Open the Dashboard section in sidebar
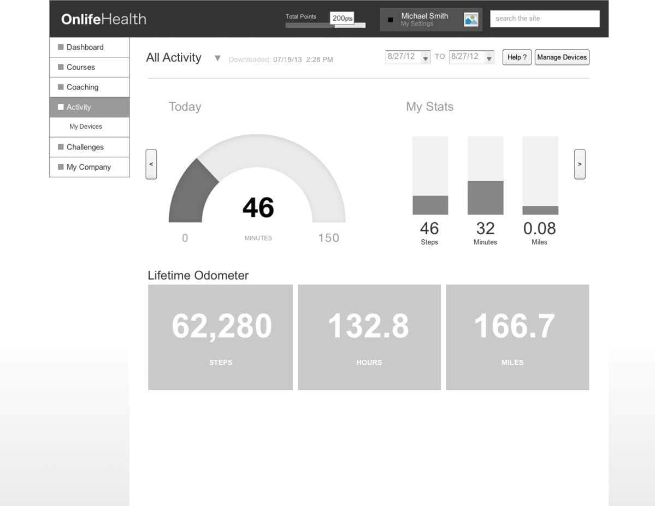655x506 pixels. [90, 47]
